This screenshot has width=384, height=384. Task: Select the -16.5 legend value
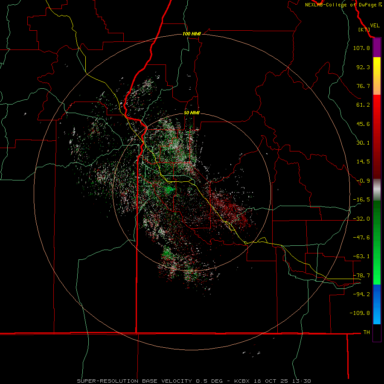[x=361, y=200]
